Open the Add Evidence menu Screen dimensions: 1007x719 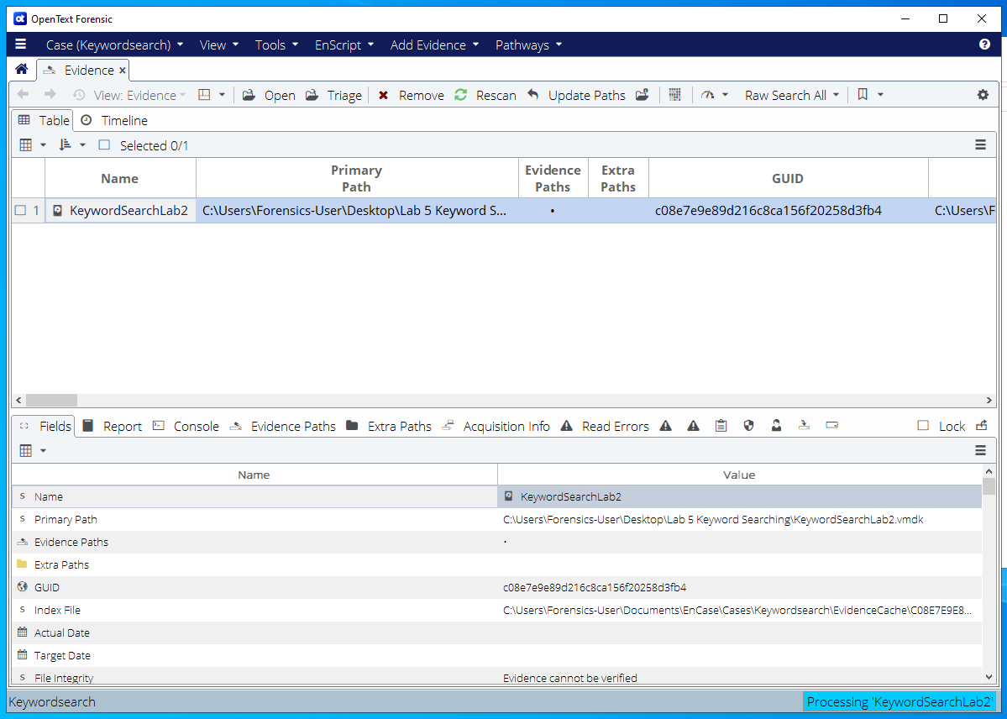click(x=435, y=45)
